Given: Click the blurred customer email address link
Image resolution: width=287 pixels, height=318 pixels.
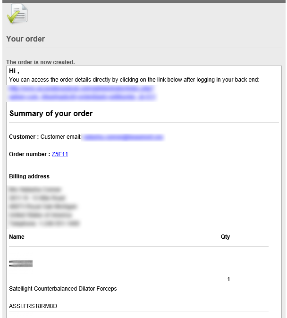Looking at the screenshot, I should point(123,137).
